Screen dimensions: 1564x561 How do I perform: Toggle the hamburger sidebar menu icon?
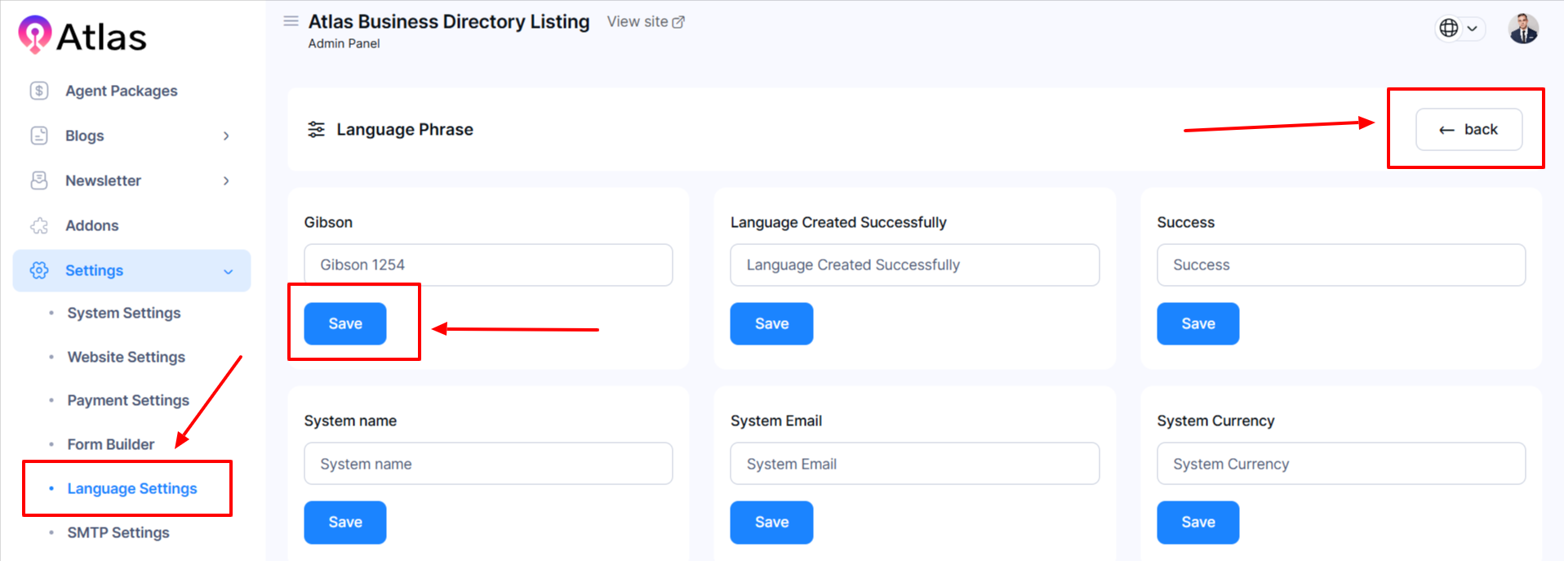291,21
